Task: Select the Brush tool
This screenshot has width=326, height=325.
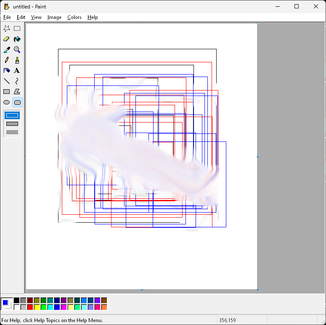Action: click(x=17, y=60)
